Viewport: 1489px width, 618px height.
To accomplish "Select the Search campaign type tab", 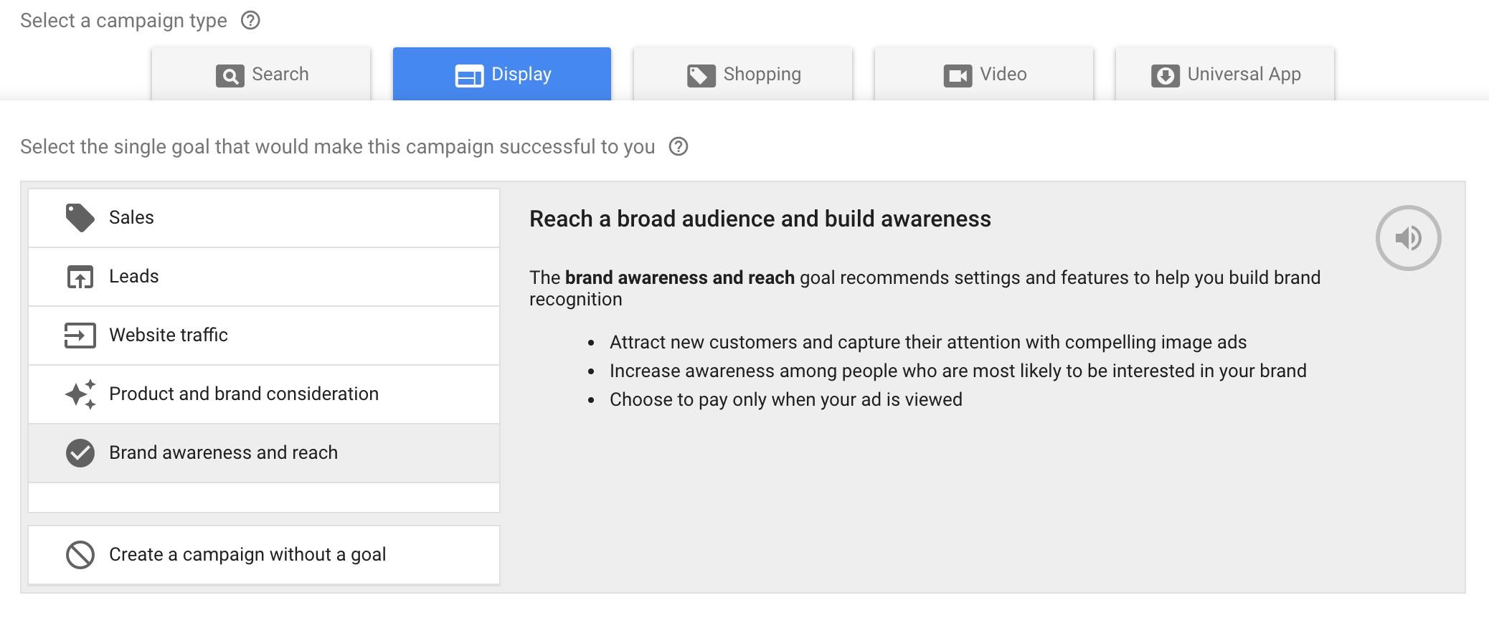I will click(261, 74).
